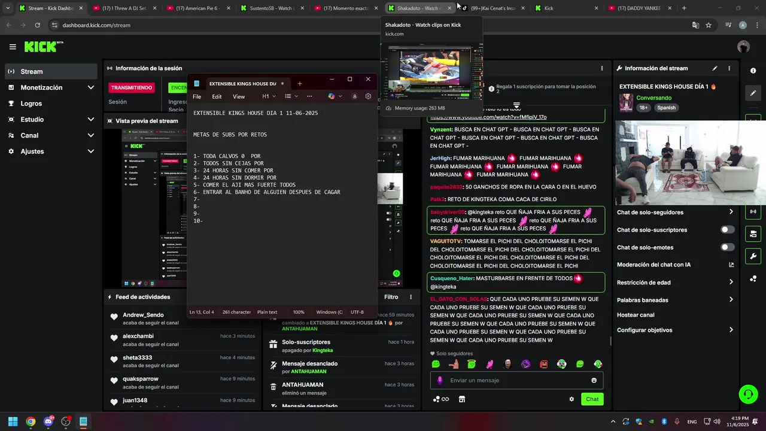This screenshot has height=431, width=766.
Task: Click the camera feed icon in the right rail
Action: click(753, 233)
